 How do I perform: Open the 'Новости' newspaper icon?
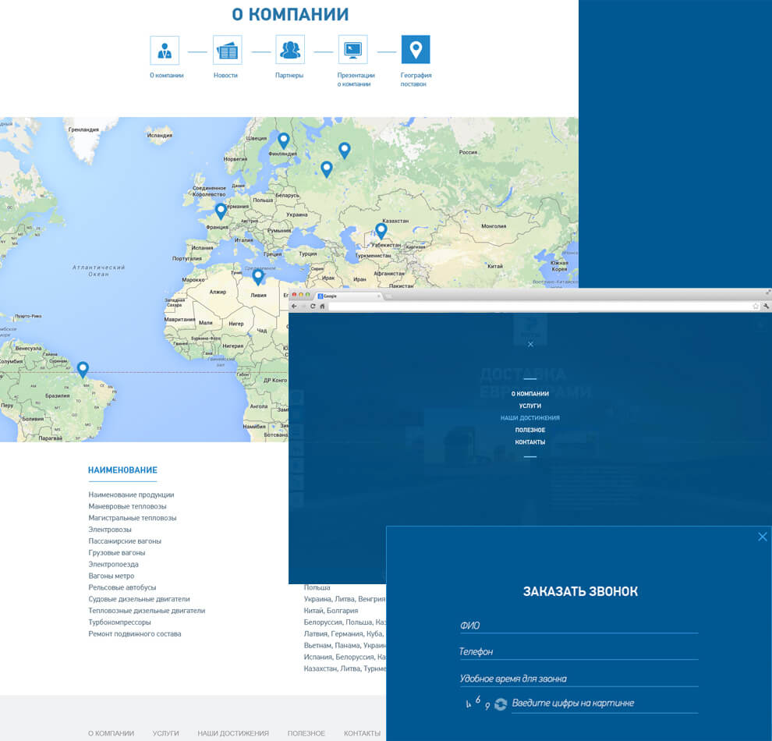pos(227,50)
